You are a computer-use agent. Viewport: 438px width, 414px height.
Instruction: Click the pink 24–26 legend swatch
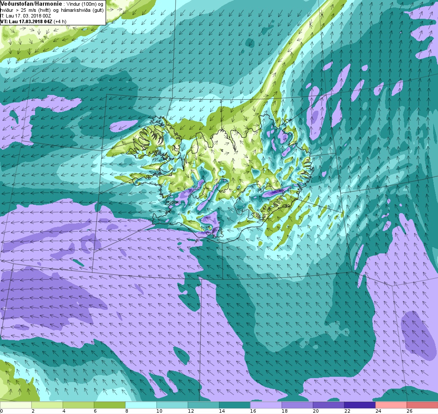tap(391, 404)
